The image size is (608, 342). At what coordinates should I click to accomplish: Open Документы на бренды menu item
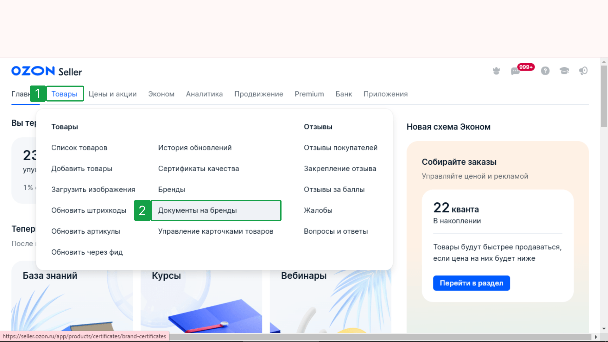[x=216, y=210]
